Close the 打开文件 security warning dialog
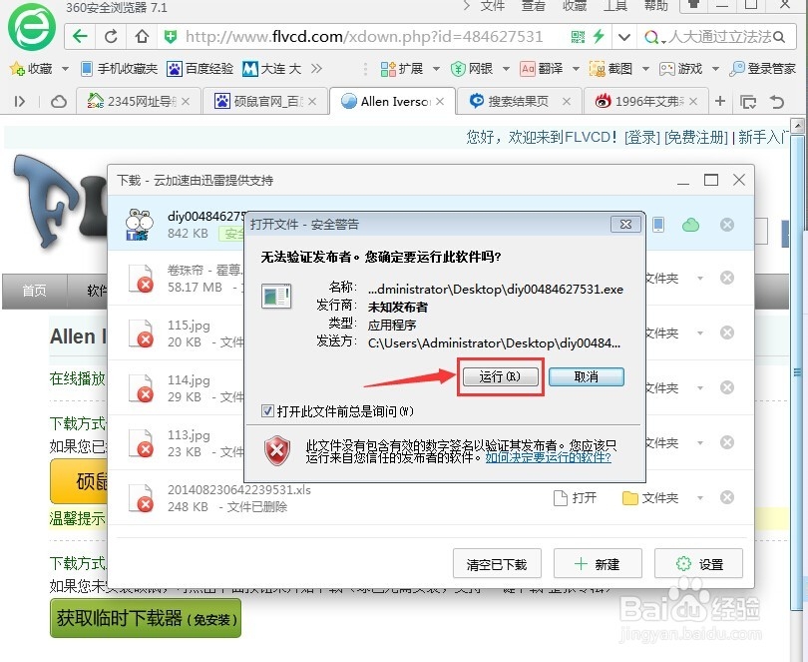 (625, 224)
